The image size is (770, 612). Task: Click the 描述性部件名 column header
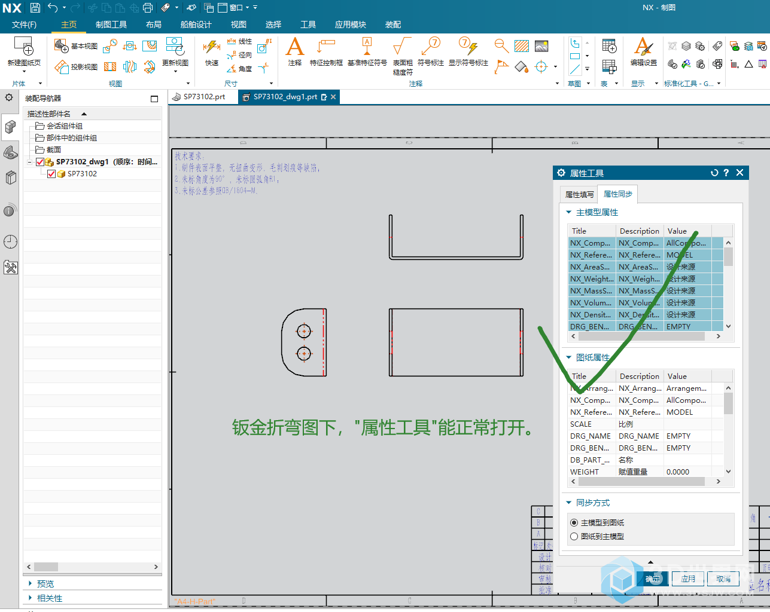click(x=93, y=114)
